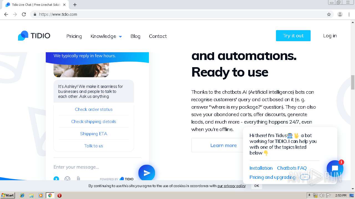Go back with the browser back arrow
This screenshot has height=199, width=355.
[x=6, y=14]
